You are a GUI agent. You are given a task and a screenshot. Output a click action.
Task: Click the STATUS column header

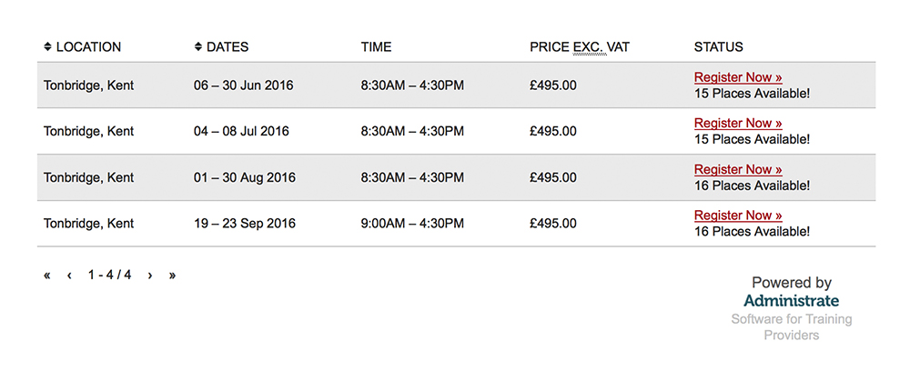719,47
